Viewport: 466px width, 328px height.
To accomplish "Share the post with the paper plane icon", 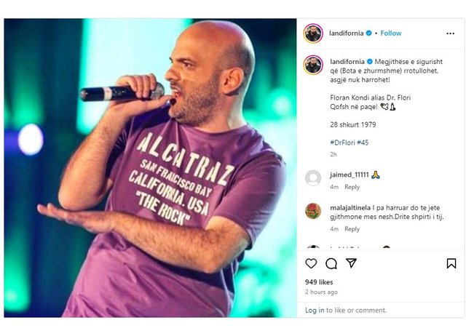I will [351, 263].
